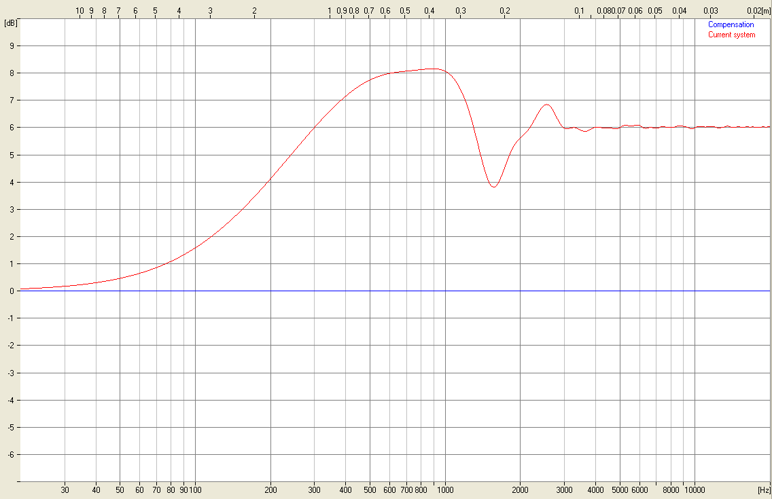Viewport: 772px width, 499px height.
Task: Click the 4 tick on the dB axis
Action: (x=12, y=183)
